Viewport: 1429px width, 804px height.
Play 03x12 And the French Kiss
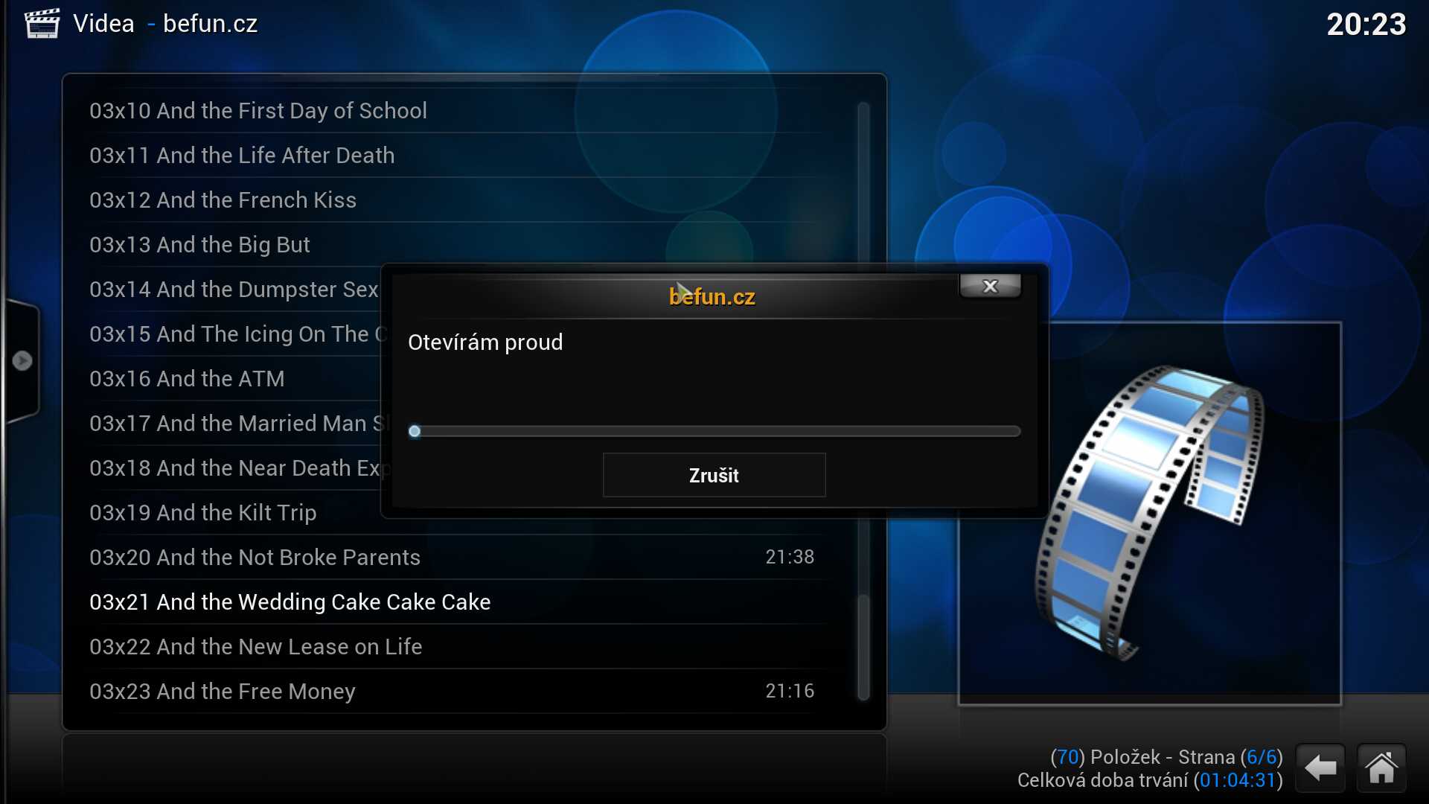pos(223,200)
